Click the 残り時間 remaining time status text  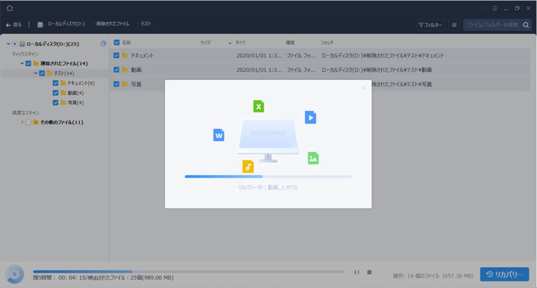click(x=103, y=278)
